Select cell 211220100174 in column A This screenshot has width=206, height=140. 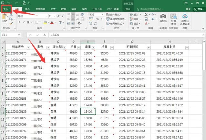(x=18, y=60)
